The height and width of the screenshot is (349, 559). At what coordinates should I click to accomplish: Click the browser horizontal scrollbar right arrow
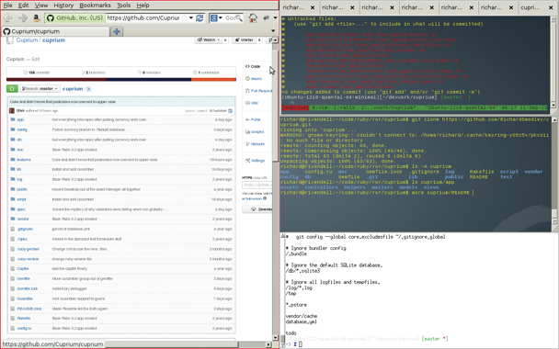click(x=268, y=344)
